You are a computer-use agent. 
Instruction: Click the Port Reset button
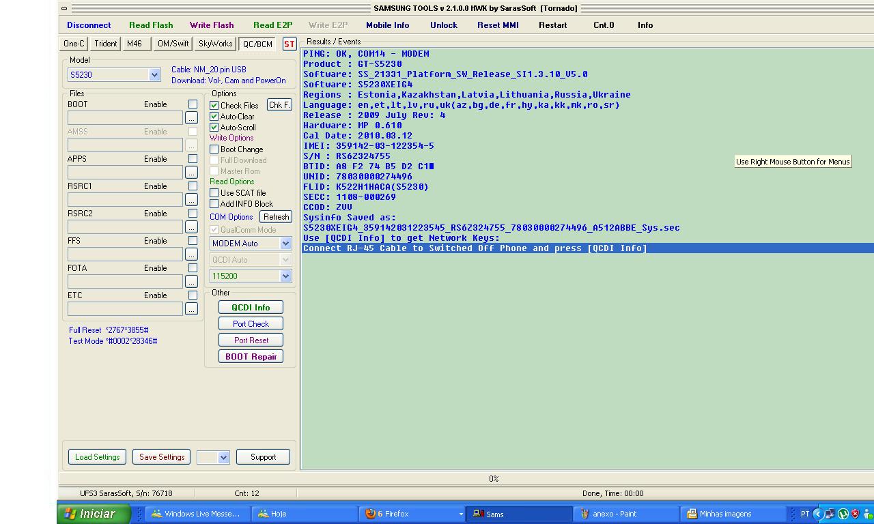251,340
